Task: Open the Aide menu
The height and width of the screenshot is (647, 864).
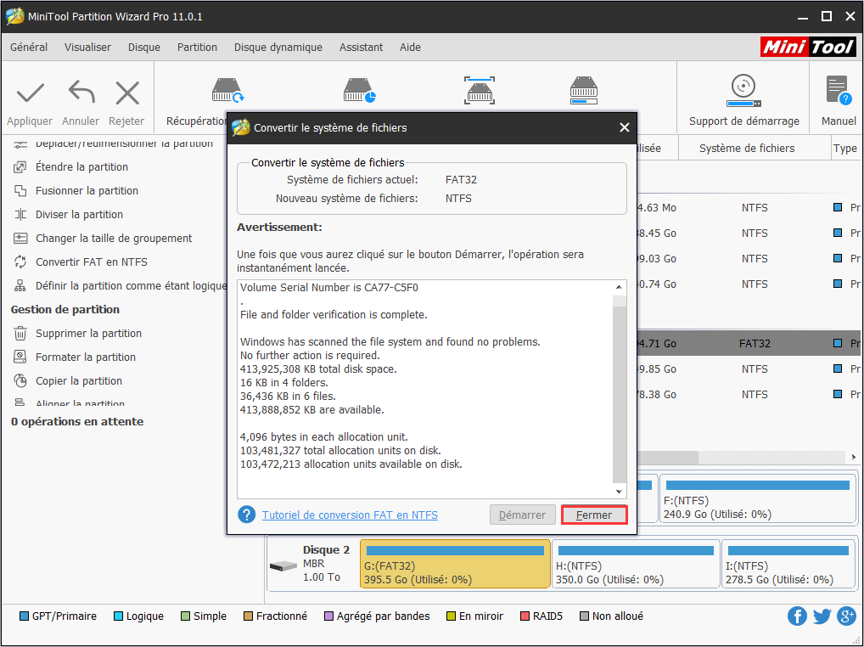Action: (x=410, y=48)
